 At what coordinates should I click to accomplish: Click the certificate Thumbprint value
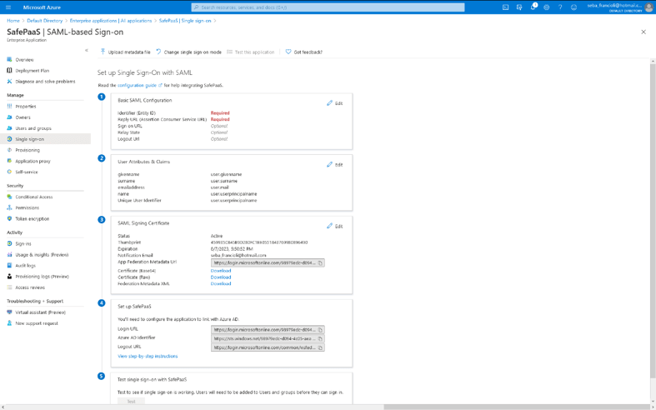(259, 242)
